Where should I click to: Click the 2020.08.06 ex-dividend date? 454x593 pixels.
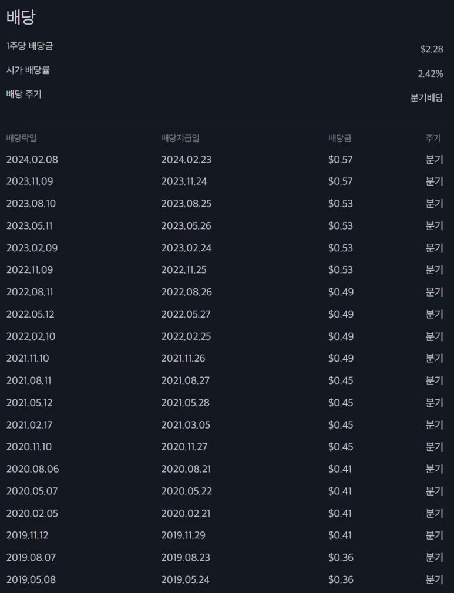[32, 469]
